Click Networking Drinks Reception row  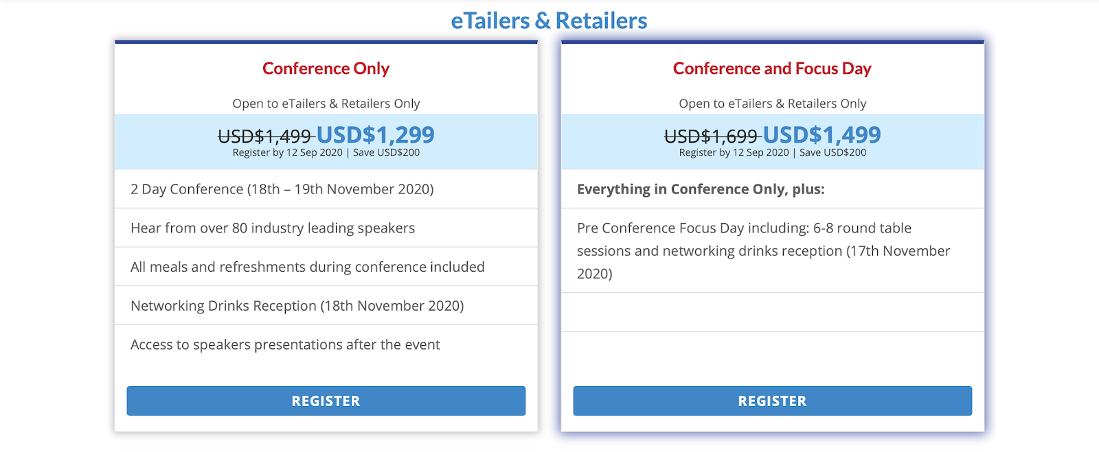coord(326,305)
